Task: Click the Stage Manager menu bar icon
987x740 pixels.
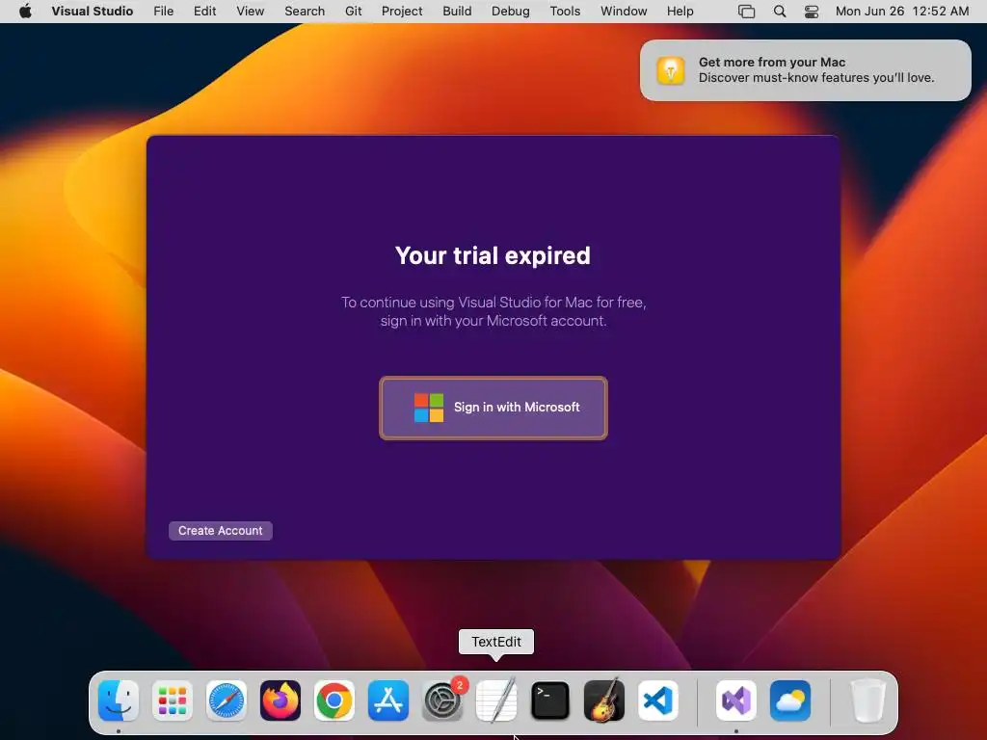Action: click(747, 12)
